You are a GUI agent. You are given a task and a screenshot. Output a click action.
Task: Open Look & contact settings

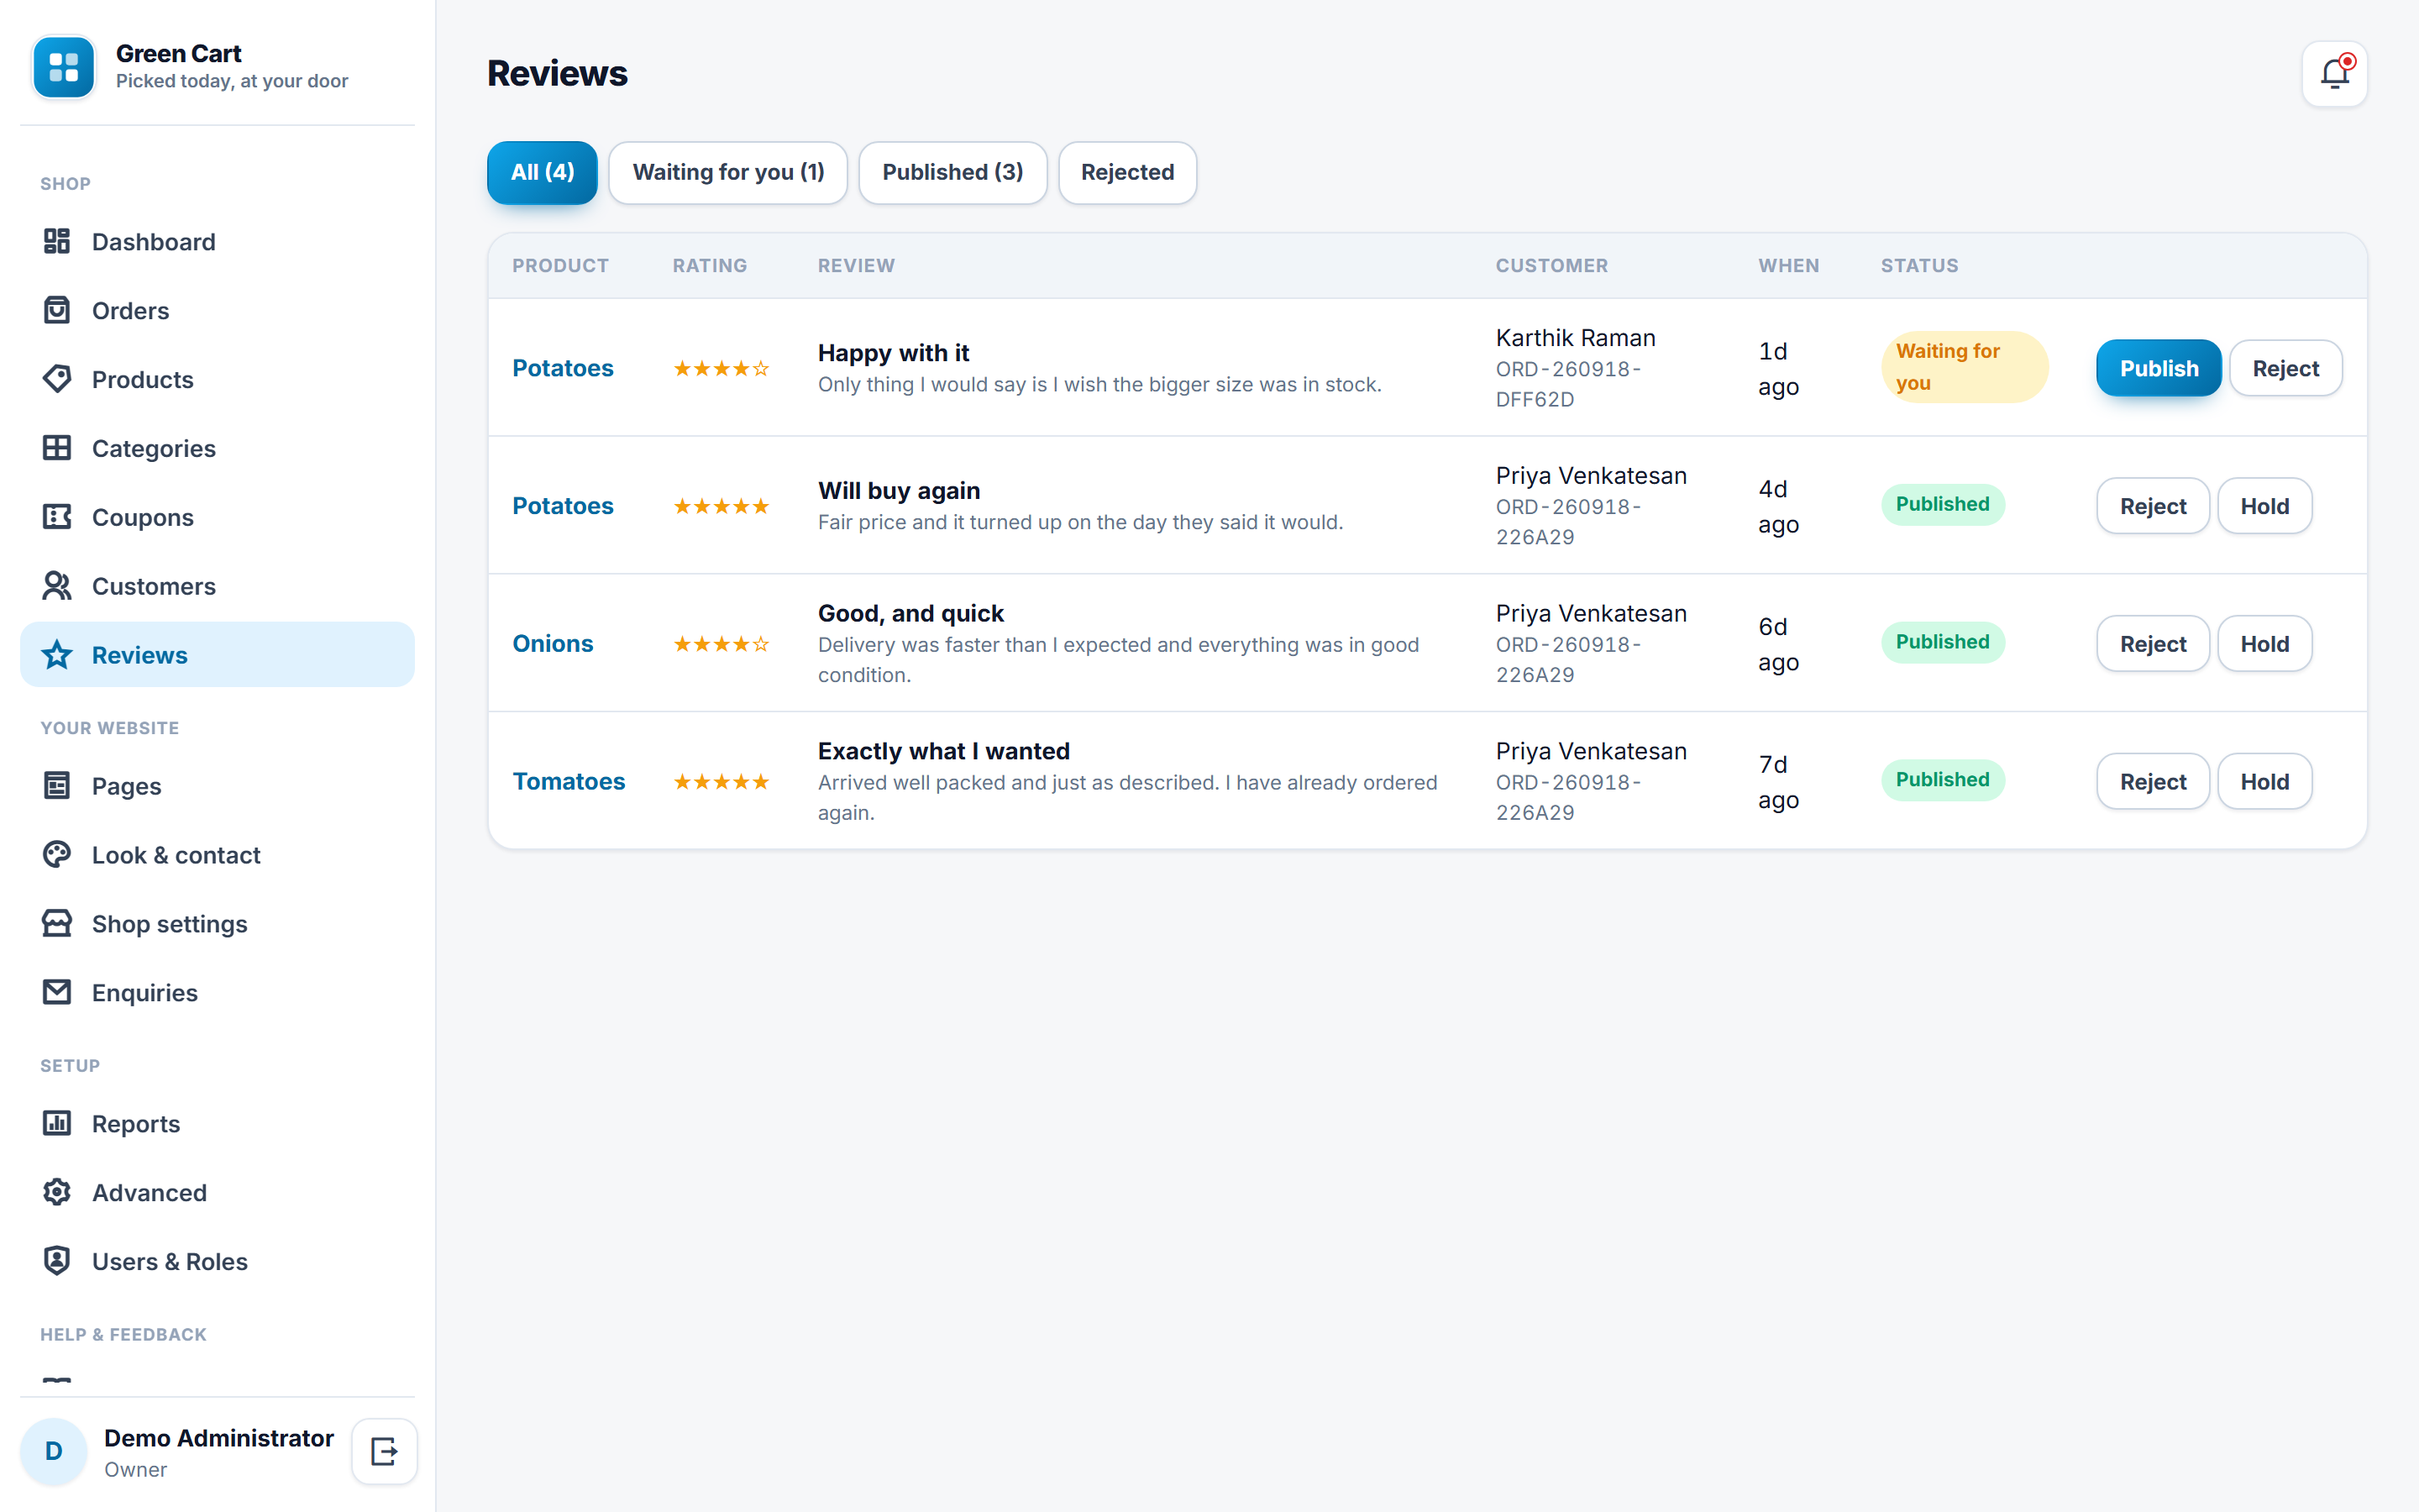pyautogui.click(x=217, y=855)
